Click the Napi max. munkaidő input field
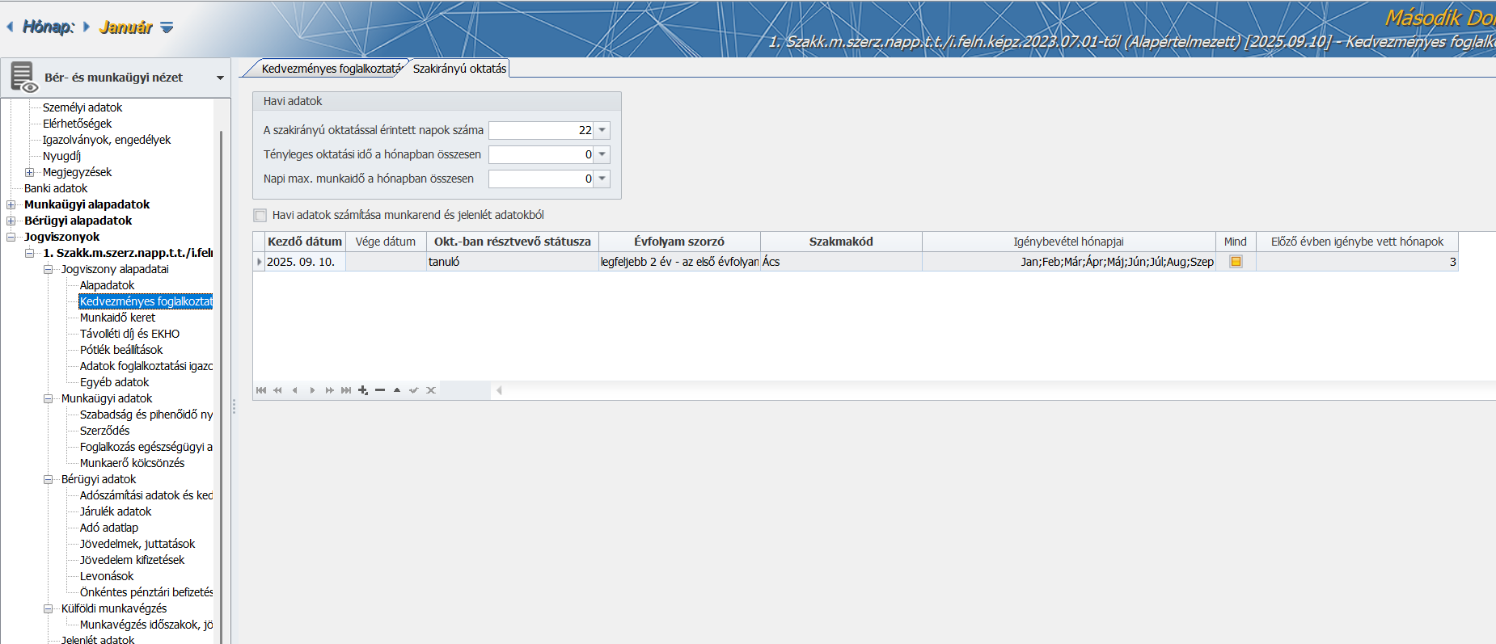Screen dimensions: 1496x644 click(542, 179)
